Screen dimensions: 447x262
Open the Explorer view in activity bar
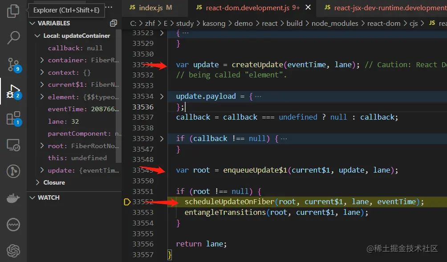[13, 11]
